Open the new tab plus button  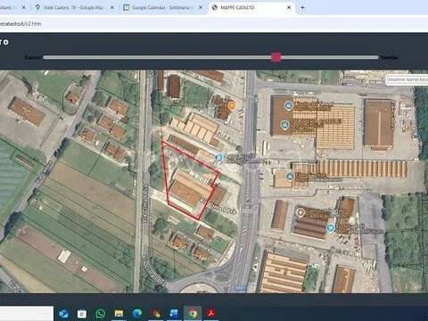(302, 8)
